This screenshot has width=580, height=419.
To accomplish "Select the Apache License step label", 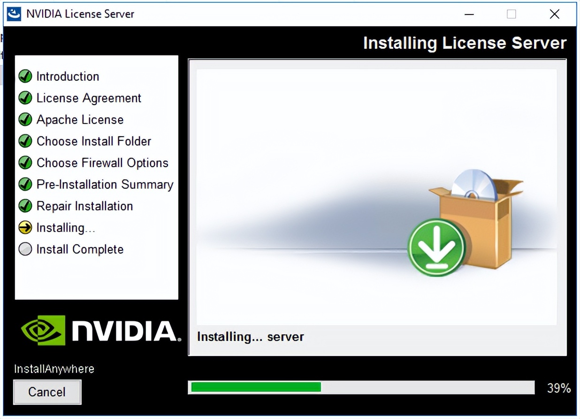I will click(x=80, y=119).
